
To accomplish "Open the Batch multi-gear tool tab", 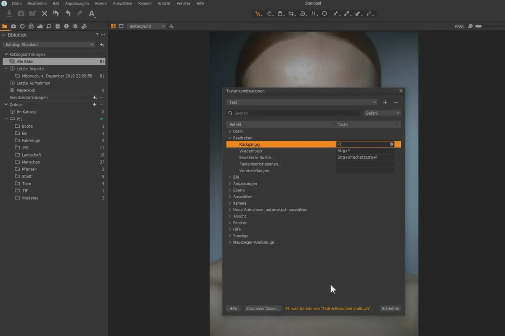I will (x=84, y=26).
